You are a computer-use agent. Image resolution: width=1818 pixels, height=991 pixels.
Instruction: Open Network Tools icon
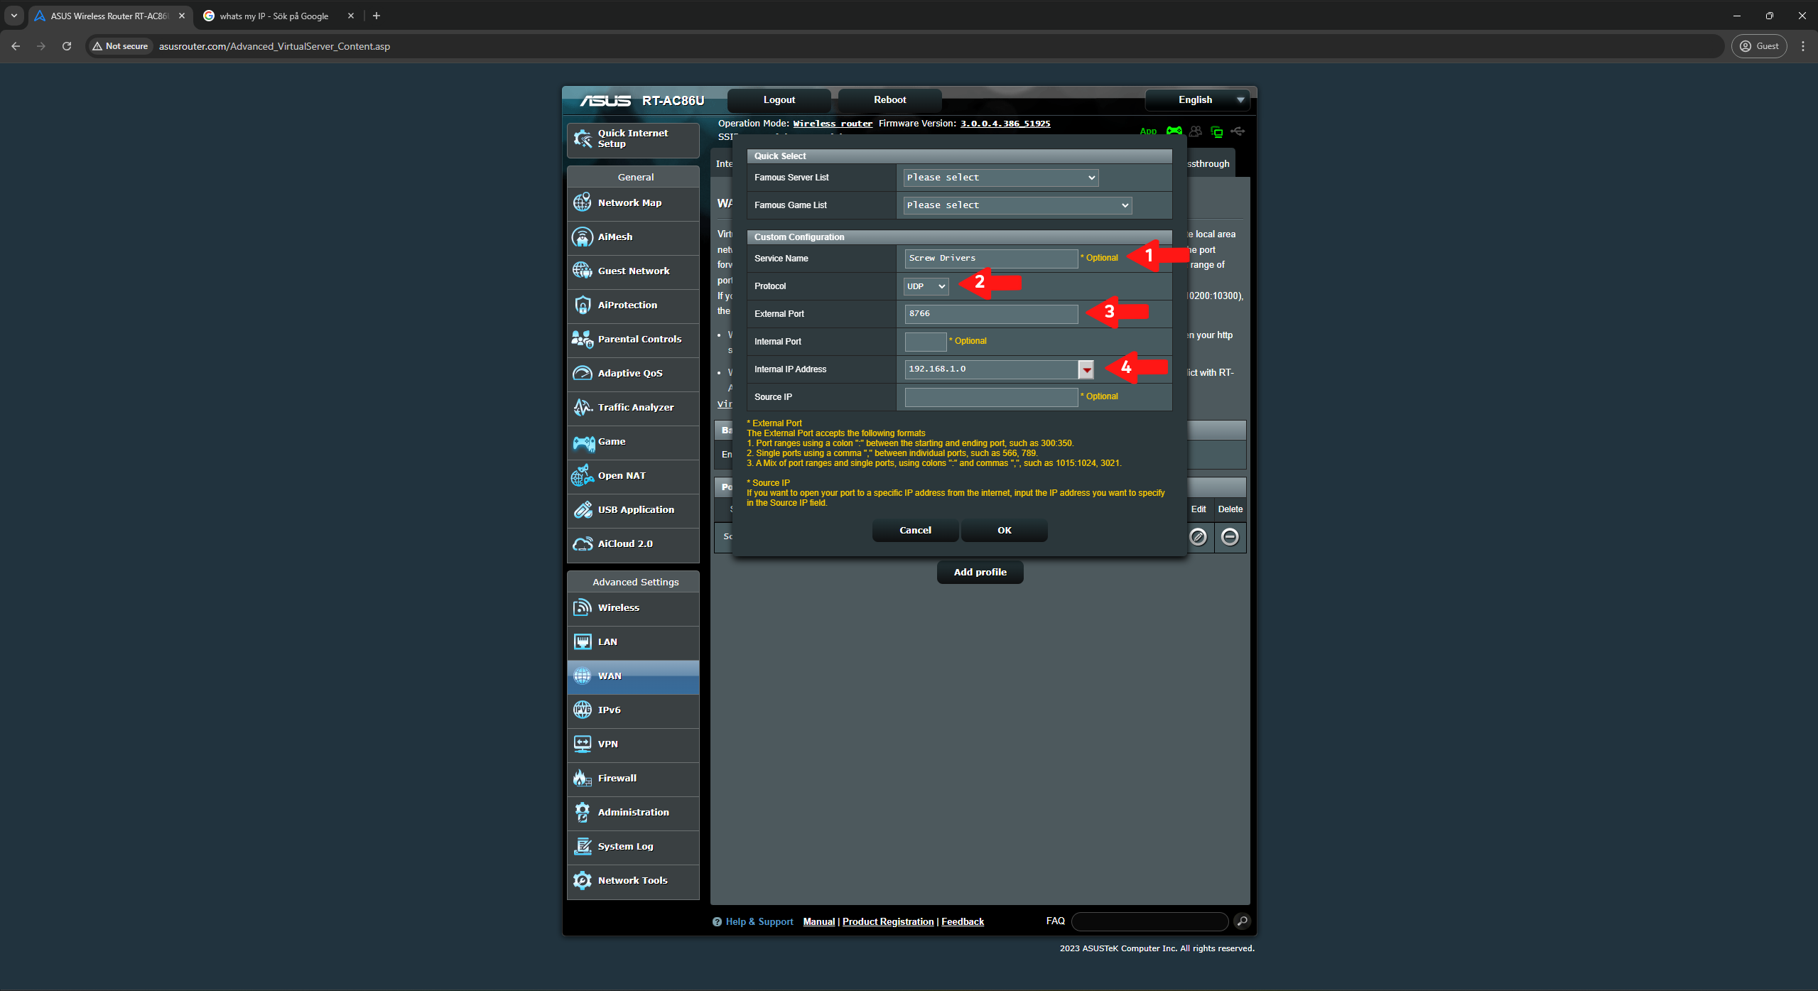(583, 880)
